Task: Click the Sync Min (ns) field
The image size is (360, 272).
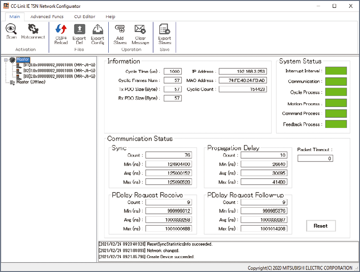Action: 168,164
